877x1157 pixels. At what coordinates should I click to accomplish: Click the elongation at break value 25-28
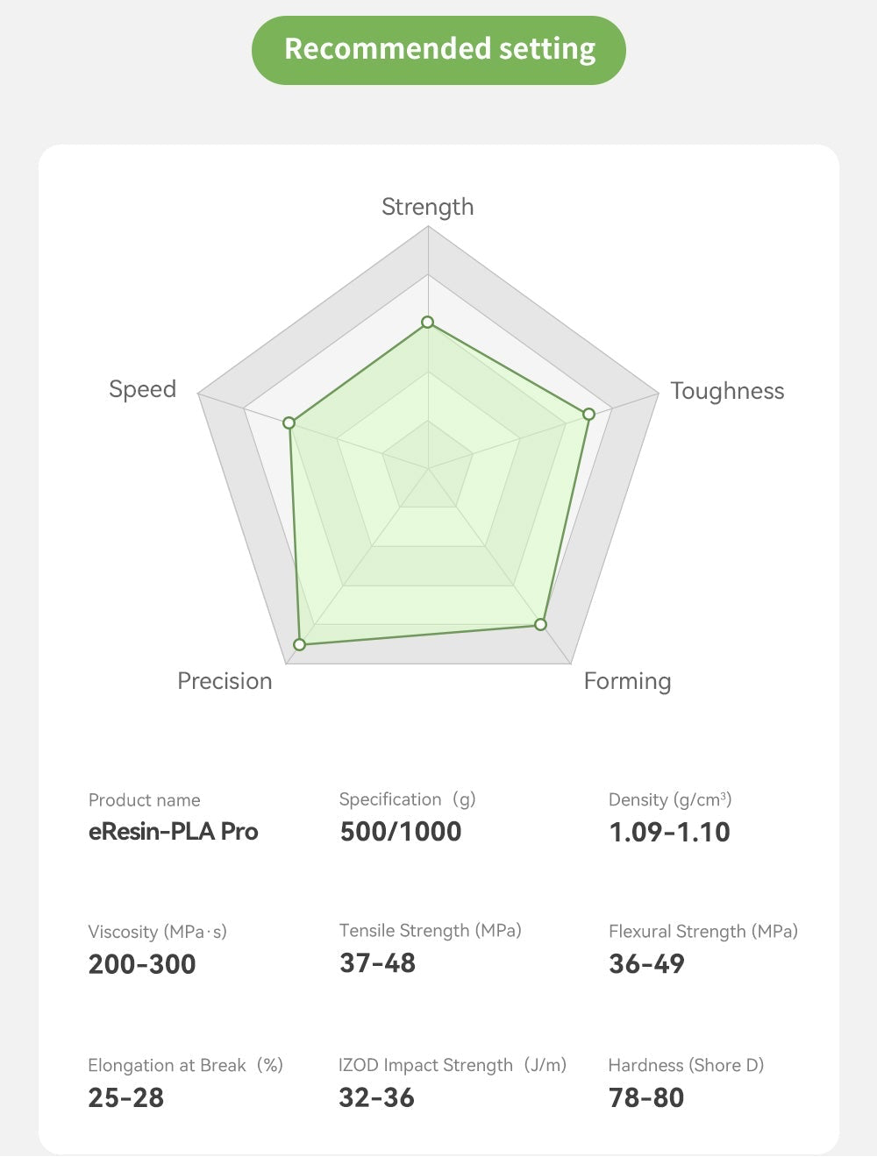coord(126,1097)
